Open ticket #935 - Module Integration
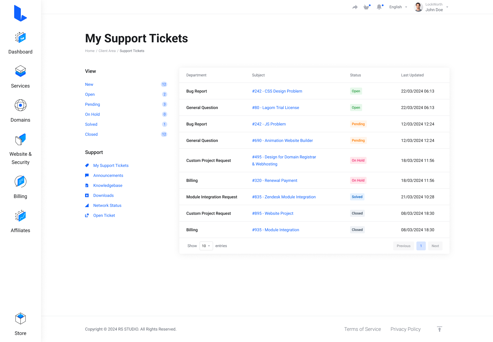The image size is (493, 342). coord(276,230)
